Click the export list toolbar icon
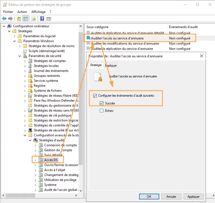The height and width of the screenshot is (203, 215). [x=34, y=18]
